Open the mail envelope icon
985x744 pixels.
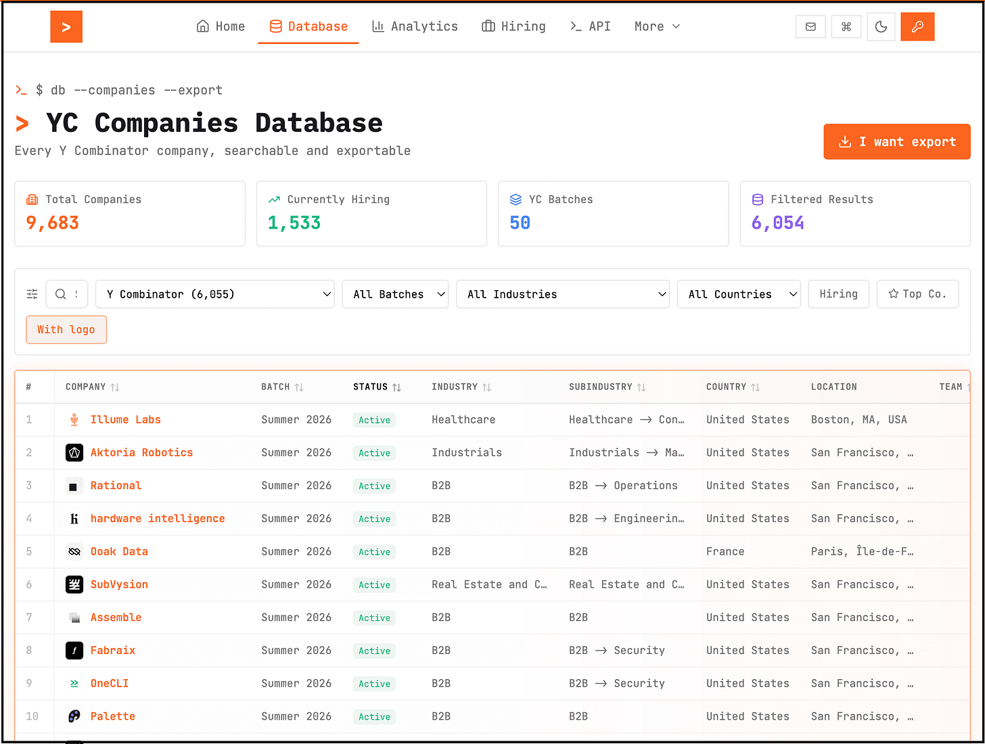pyautogui.click(x=810, y=27)
